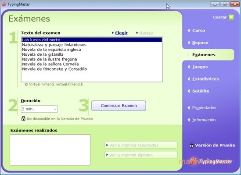Click the padlock icon under Duración
This screenshot has height=175, width=241.
pyautogui.click(x=23, y=118)
